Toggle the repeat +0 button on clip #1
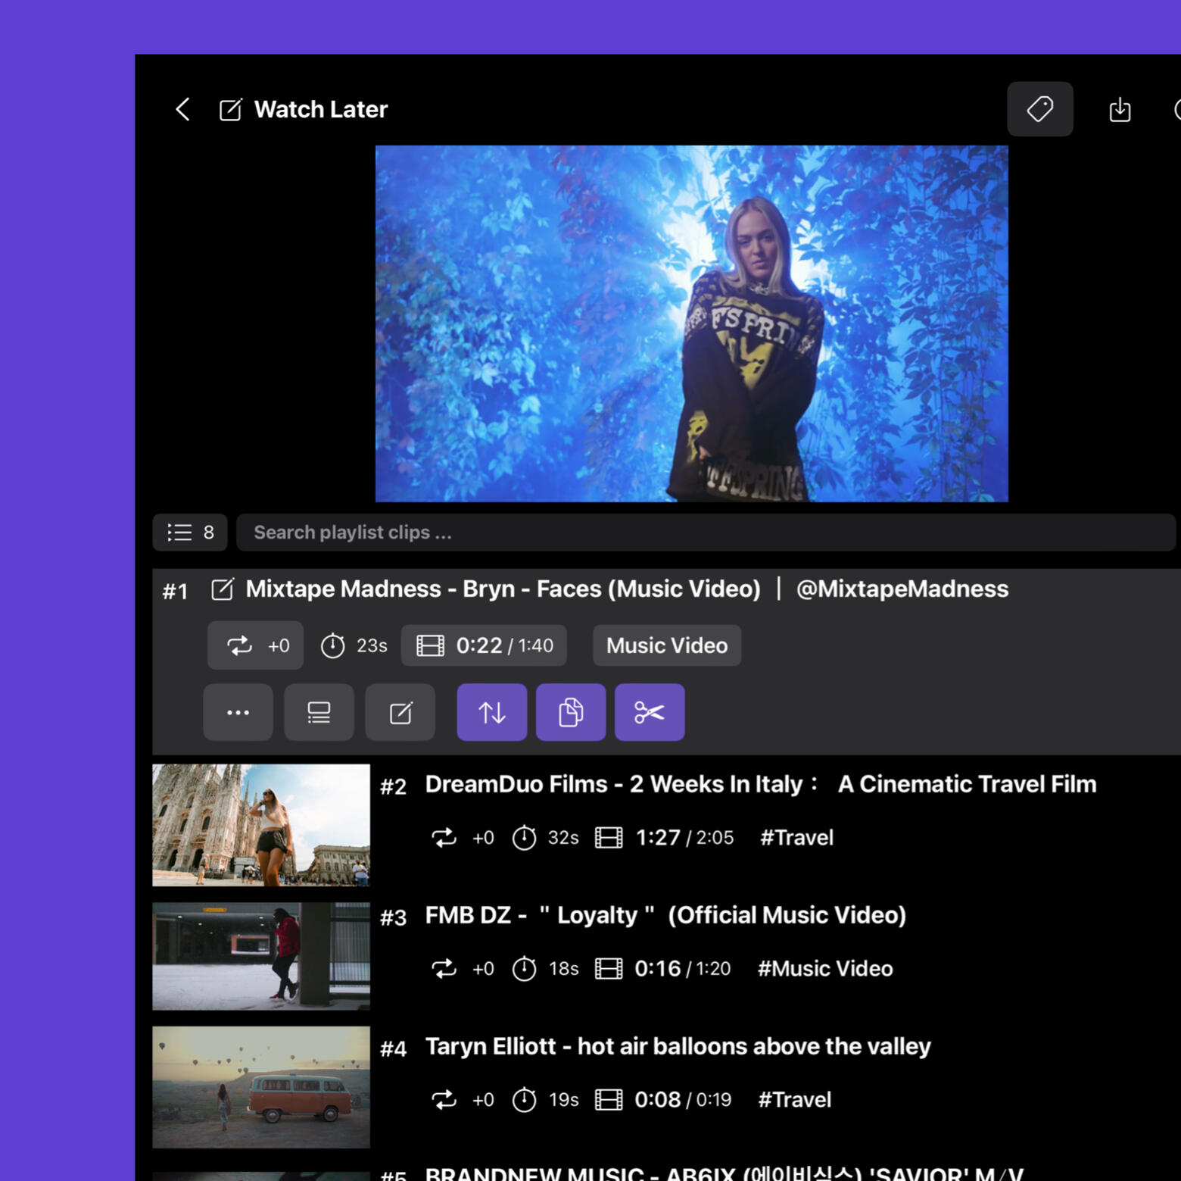Viewport: 1181px width, 1181px height. pyautogui.click(x=255, y=645)
